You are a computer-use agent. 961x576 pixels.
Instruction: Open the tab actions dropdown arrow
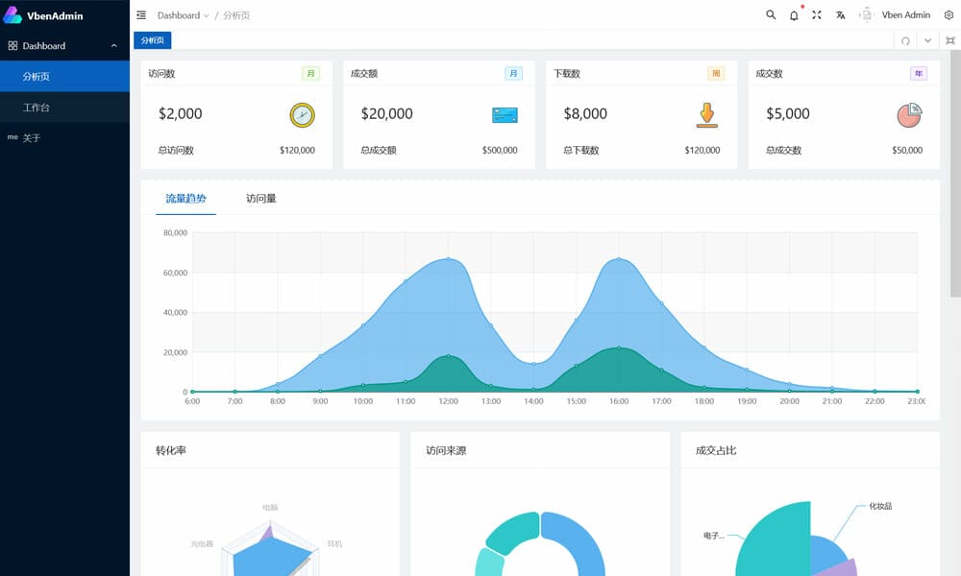pyautogui.click(x=927, y=41)
